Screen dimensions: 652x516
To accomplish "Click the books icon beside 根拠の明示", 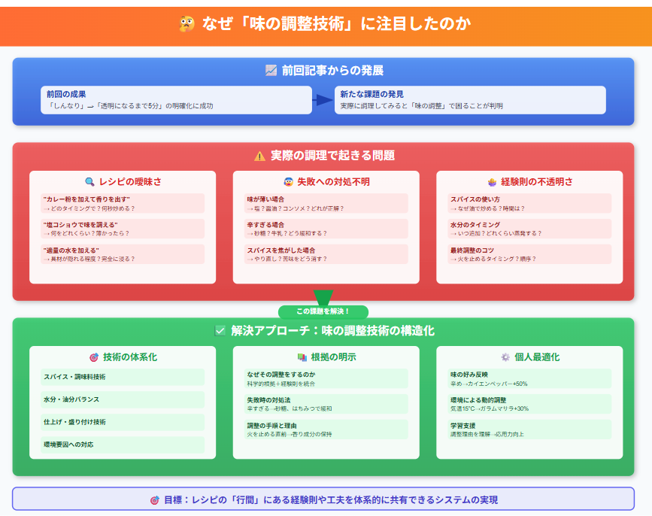I will click(302, 357).
